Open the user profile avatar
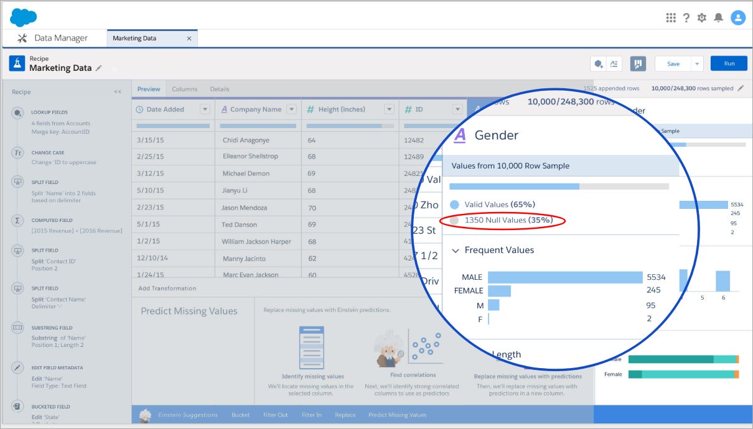 pos(738,17)
